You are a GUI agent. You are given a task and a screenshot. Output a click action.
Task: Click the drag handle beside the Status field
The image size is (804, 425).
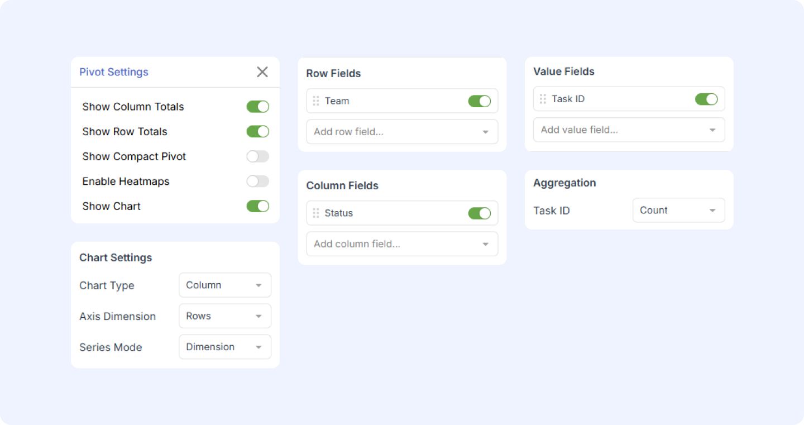pos(316,213)
